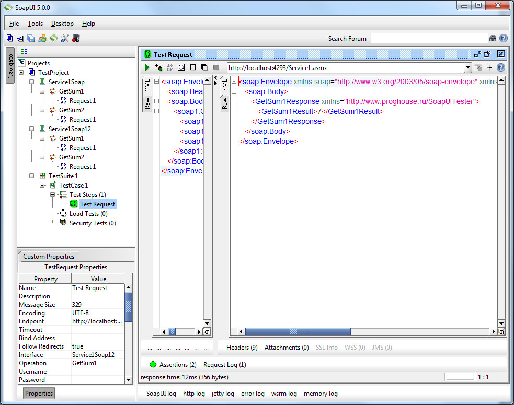Open the File menu

14,24
